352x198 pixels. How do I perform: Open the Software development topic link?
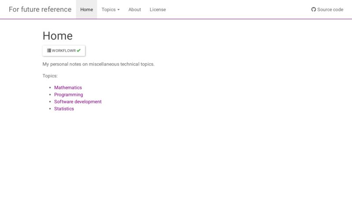click(x=78, y=102)
